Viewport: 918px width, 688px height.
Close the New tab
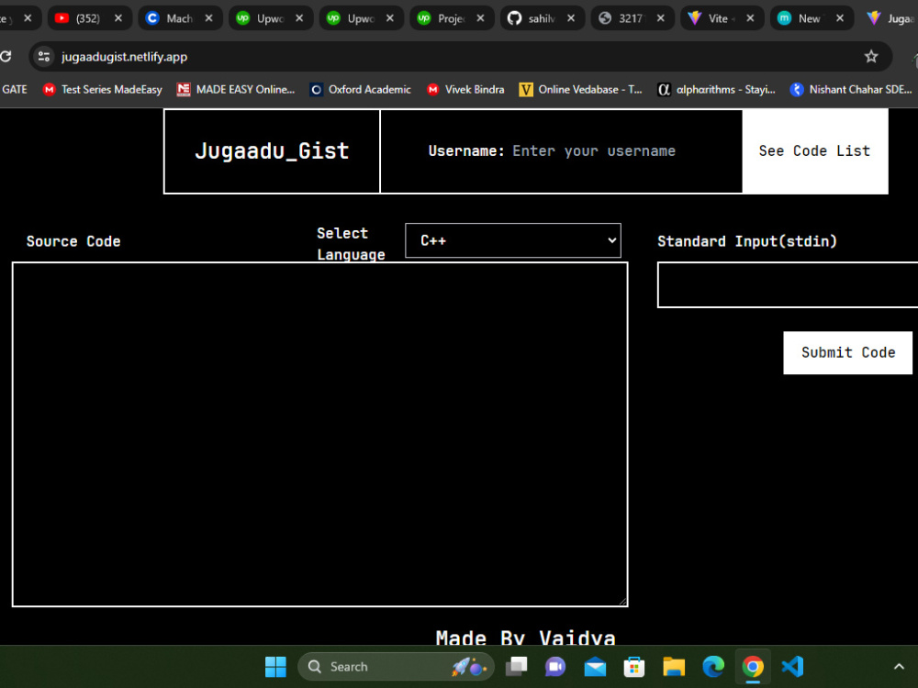click(840, 18)
